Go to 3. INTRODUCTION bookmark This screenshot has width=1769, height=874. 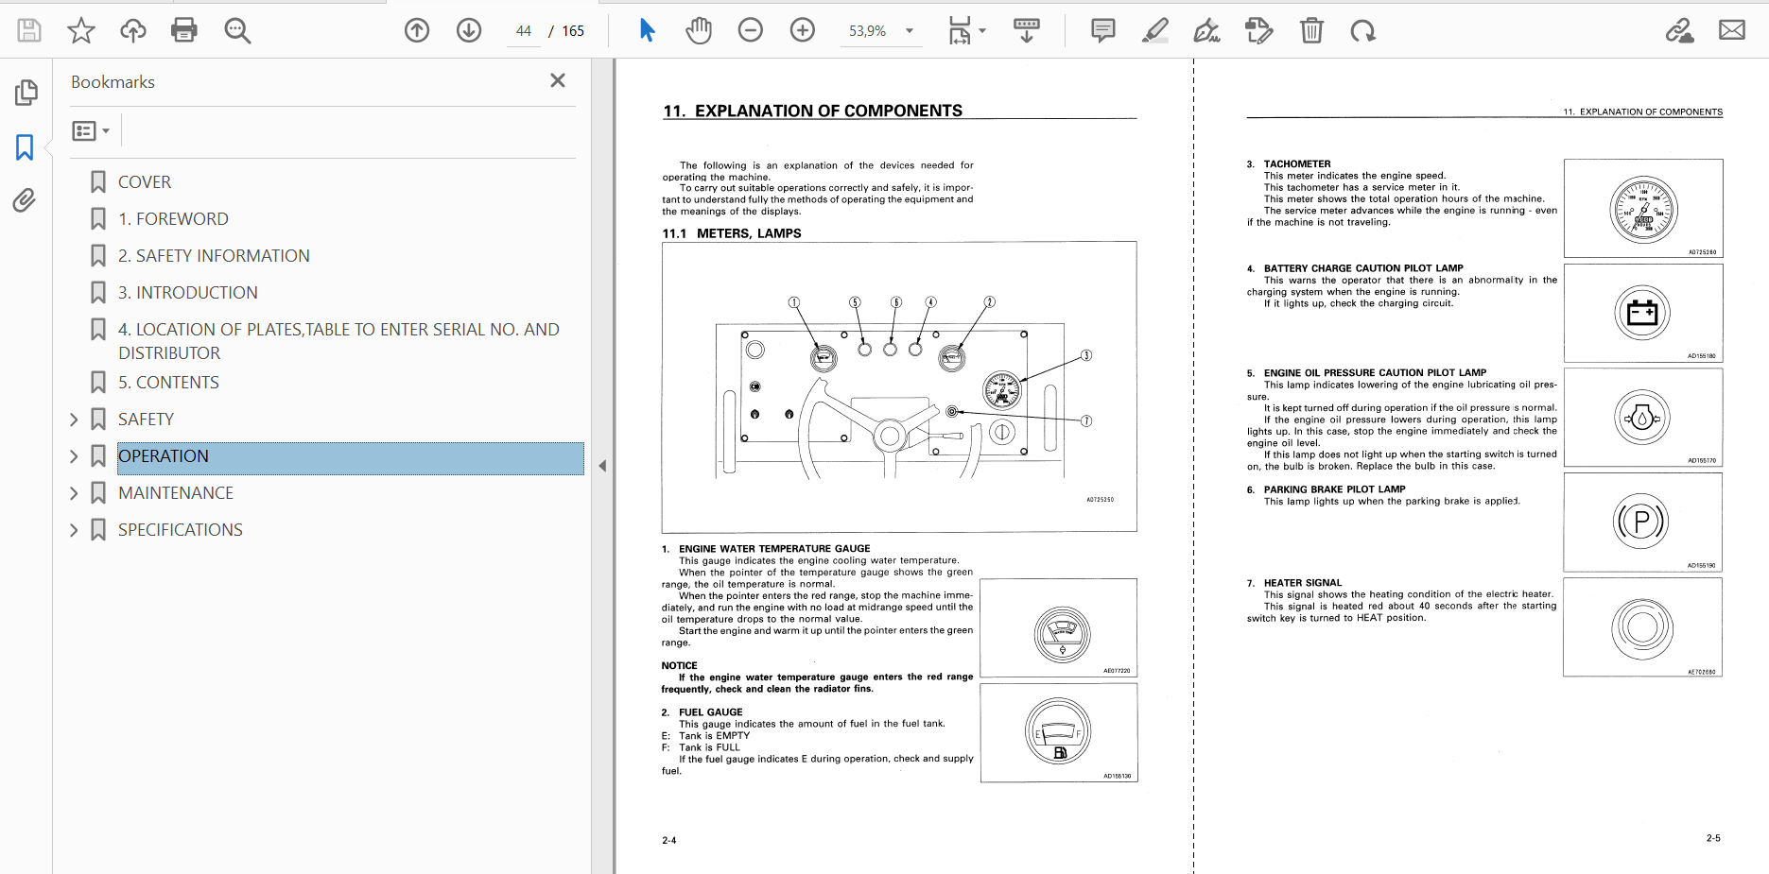[x=188, y=292]
